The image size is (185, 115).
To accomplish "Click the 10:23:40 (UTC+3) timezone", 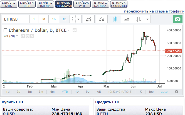I will (x=120, y=92).
